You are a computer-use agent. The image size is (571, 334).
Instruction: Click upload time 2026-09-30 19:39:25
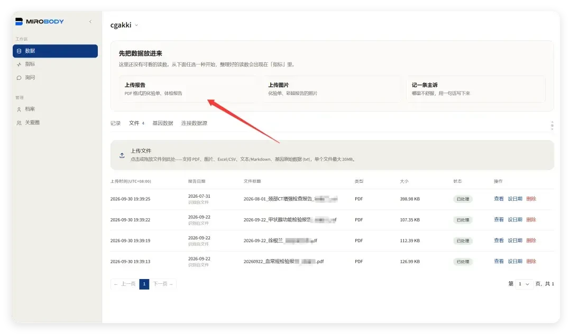131,199
